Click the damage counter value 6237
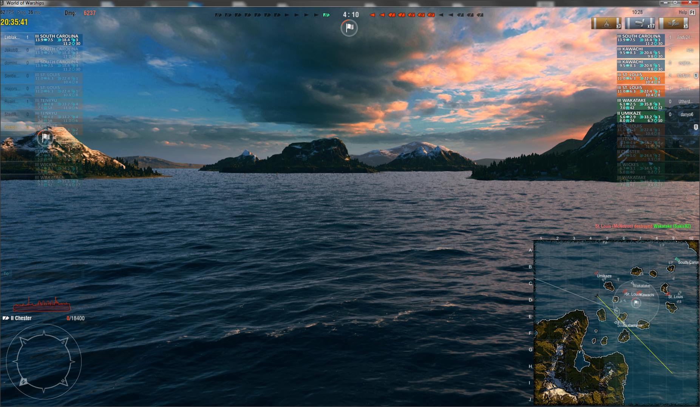This screenshot has width=700, height=407. pyautogui.click(x=90, y=13)
